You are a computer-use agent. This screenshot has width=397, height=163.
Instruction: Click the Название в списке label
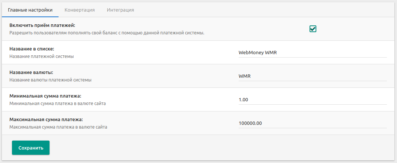point(32,49)
